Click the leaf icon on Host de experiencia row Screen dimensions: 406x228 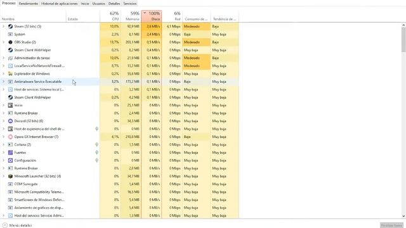[x=96, y=129]
